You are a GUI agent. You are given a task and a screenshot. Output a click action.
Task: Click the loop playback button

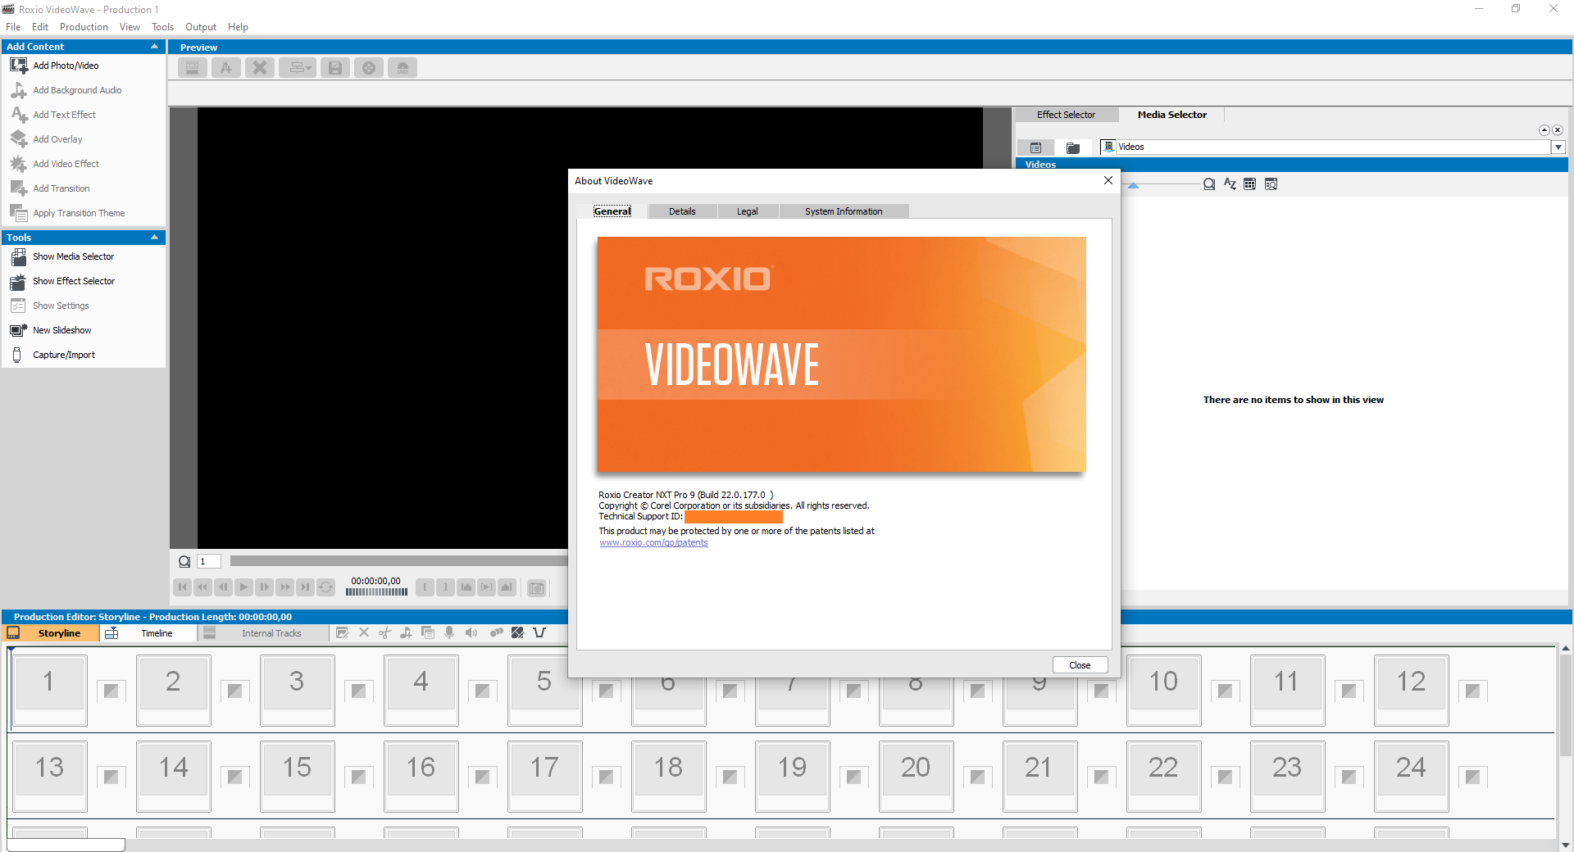coord(325,587)
